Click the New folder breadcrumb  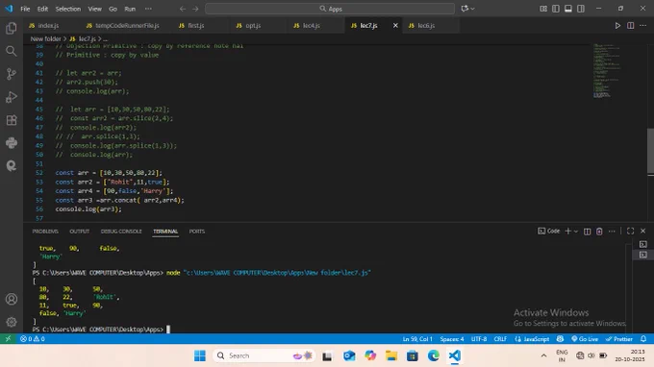[45, 38]
